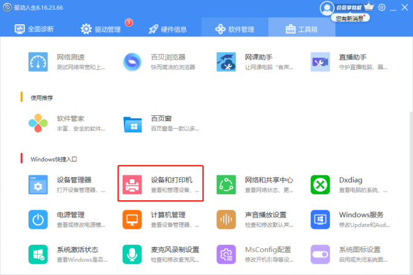Click the 百页窗 title text
This screenshot has width=413, height=275.
[161, 118]
